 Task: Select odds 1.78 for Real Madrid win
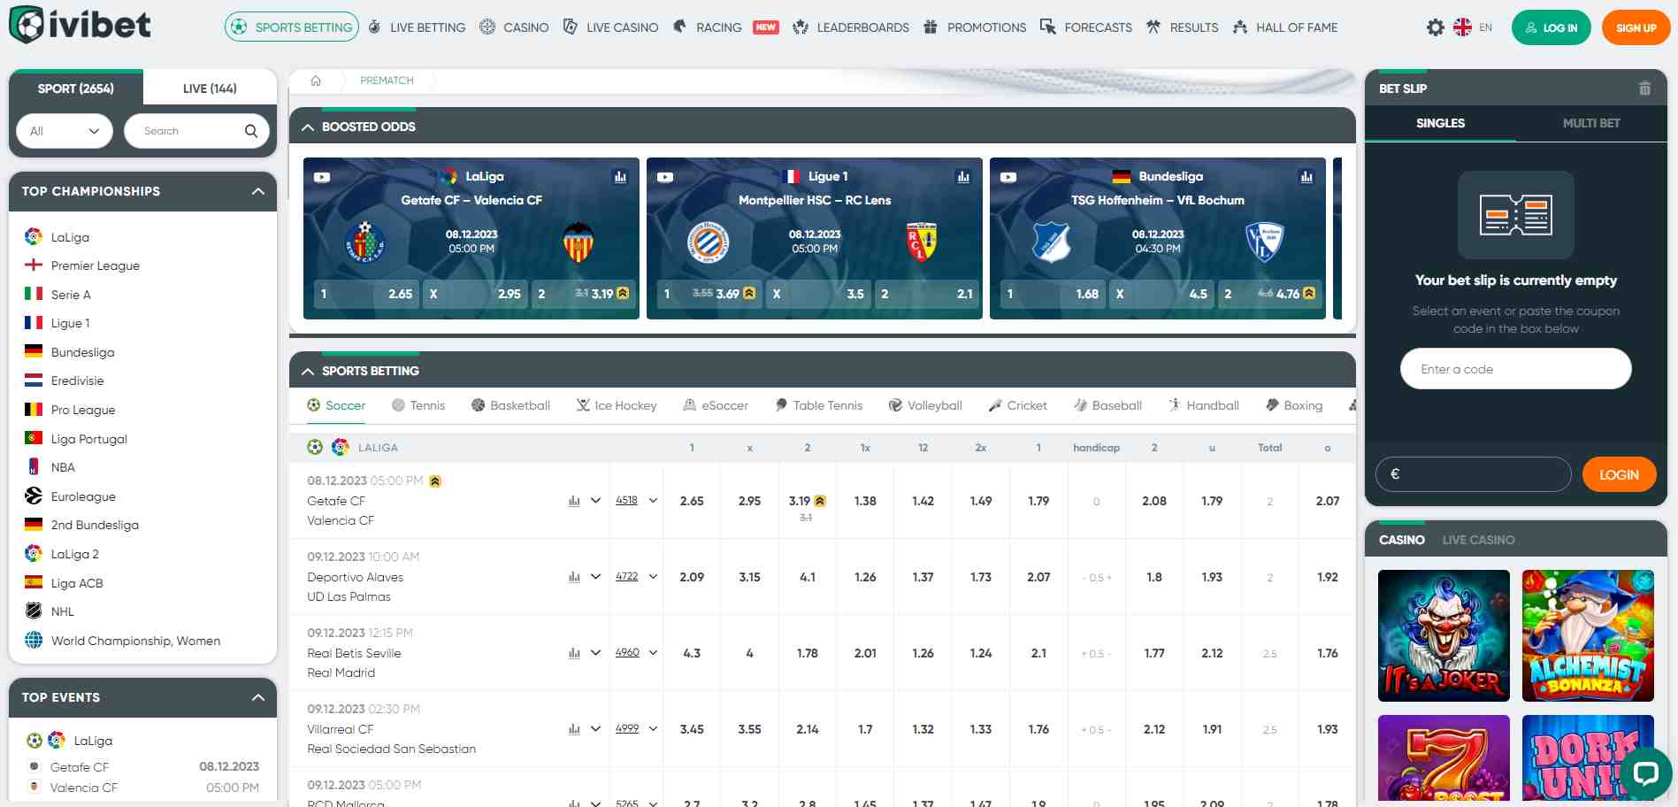[807, 653]
